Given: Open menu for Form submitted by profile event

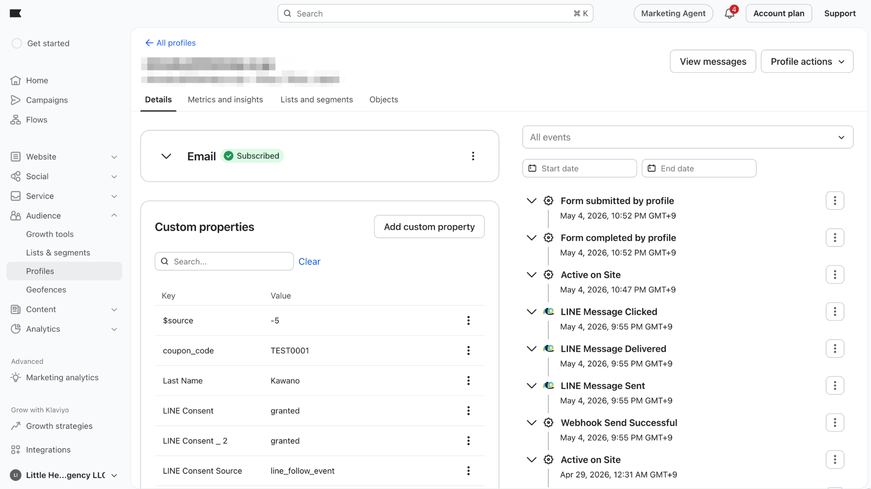Looking at the screenshot, I should (835, 201).
